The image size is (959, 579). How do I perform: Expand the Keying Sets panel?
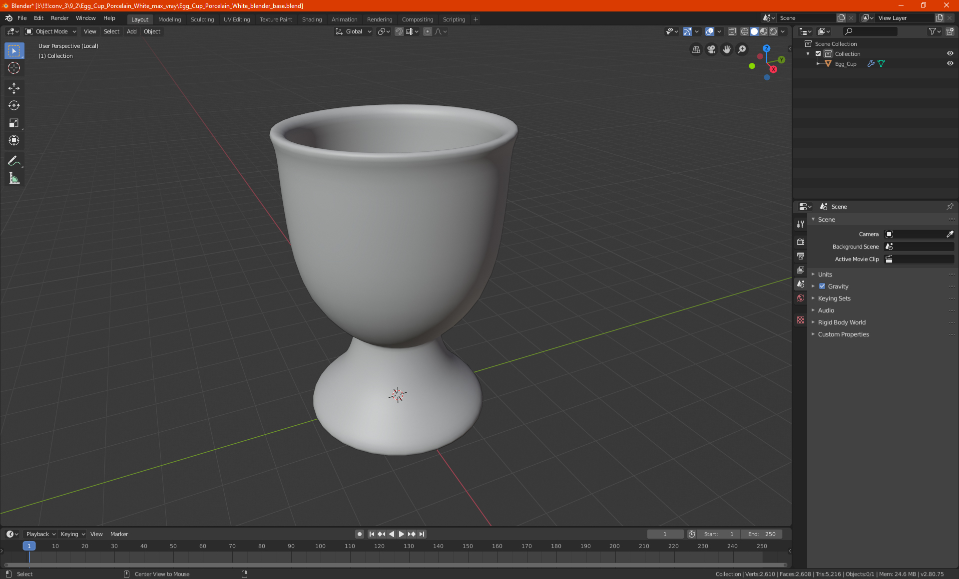click(x=834, y=298)
